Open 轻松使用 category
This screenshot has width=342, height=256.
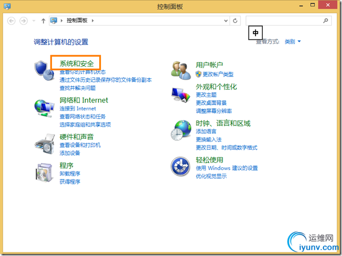click(x=209, y=160)
